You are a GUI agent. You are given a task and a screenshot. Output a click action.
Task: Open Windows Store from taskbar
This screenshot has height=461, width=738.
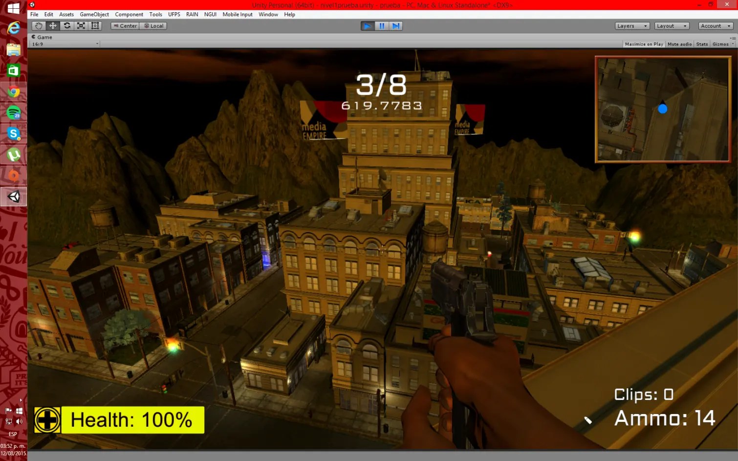coord(14,71)
